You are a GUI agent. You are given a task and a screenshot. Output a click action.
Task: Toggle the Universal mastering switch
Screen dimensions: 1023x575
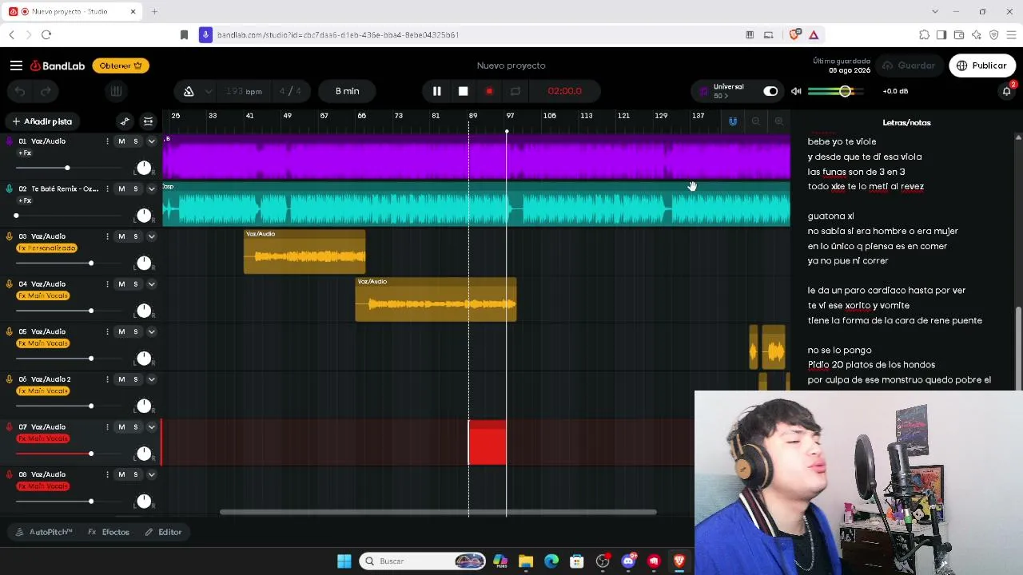(770, 91)
